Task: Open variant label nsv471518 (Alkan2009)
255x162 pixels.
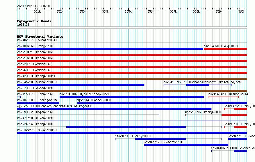Action: pos(35,118)
